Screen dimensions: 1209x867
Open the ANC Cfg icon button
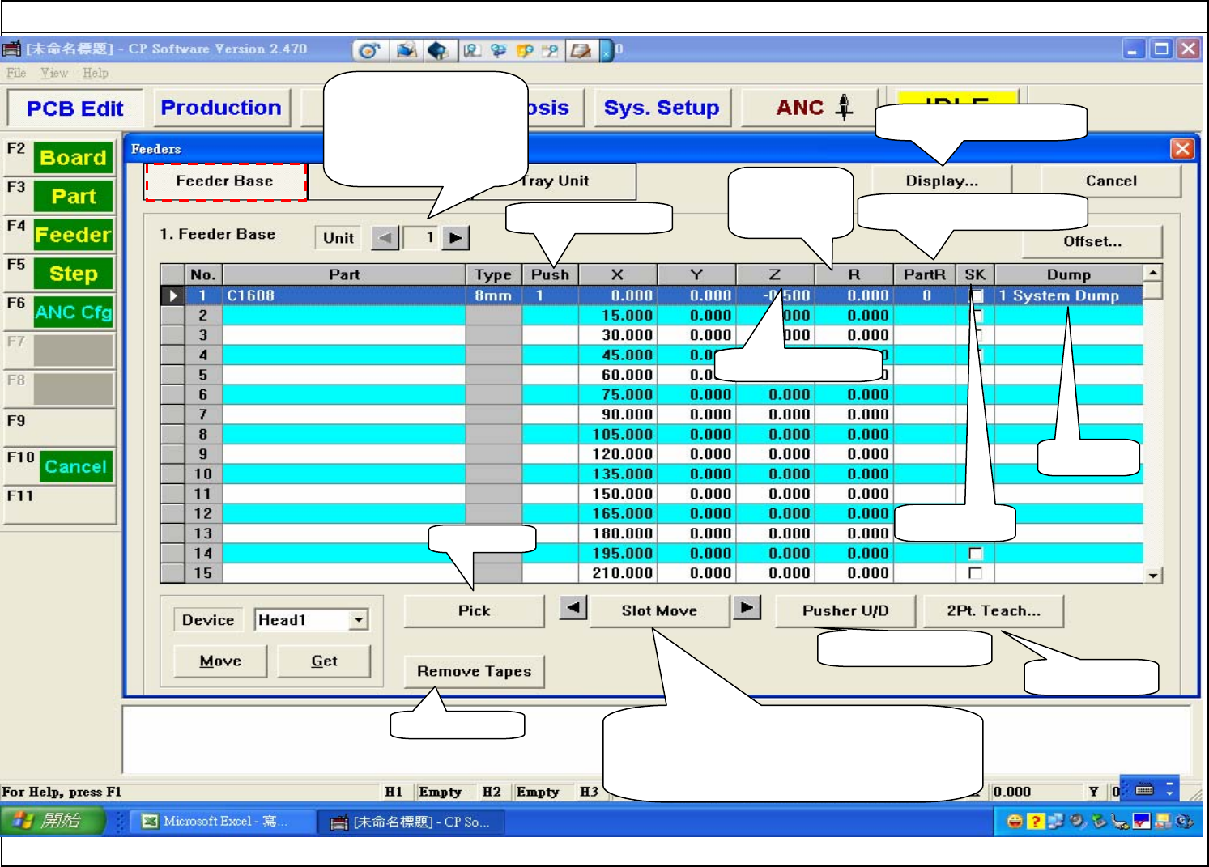(73, 312)
